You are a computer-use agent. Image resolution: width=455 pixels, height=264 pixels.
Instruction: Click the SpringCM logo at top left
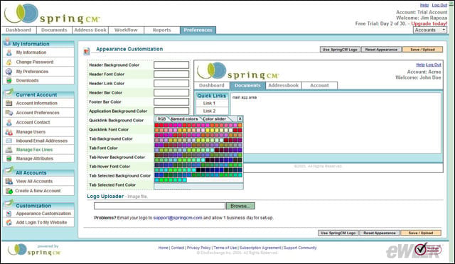coord(52,14)
